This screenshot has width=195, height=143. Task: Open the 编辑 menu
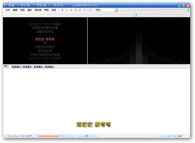tap(15, 10)
